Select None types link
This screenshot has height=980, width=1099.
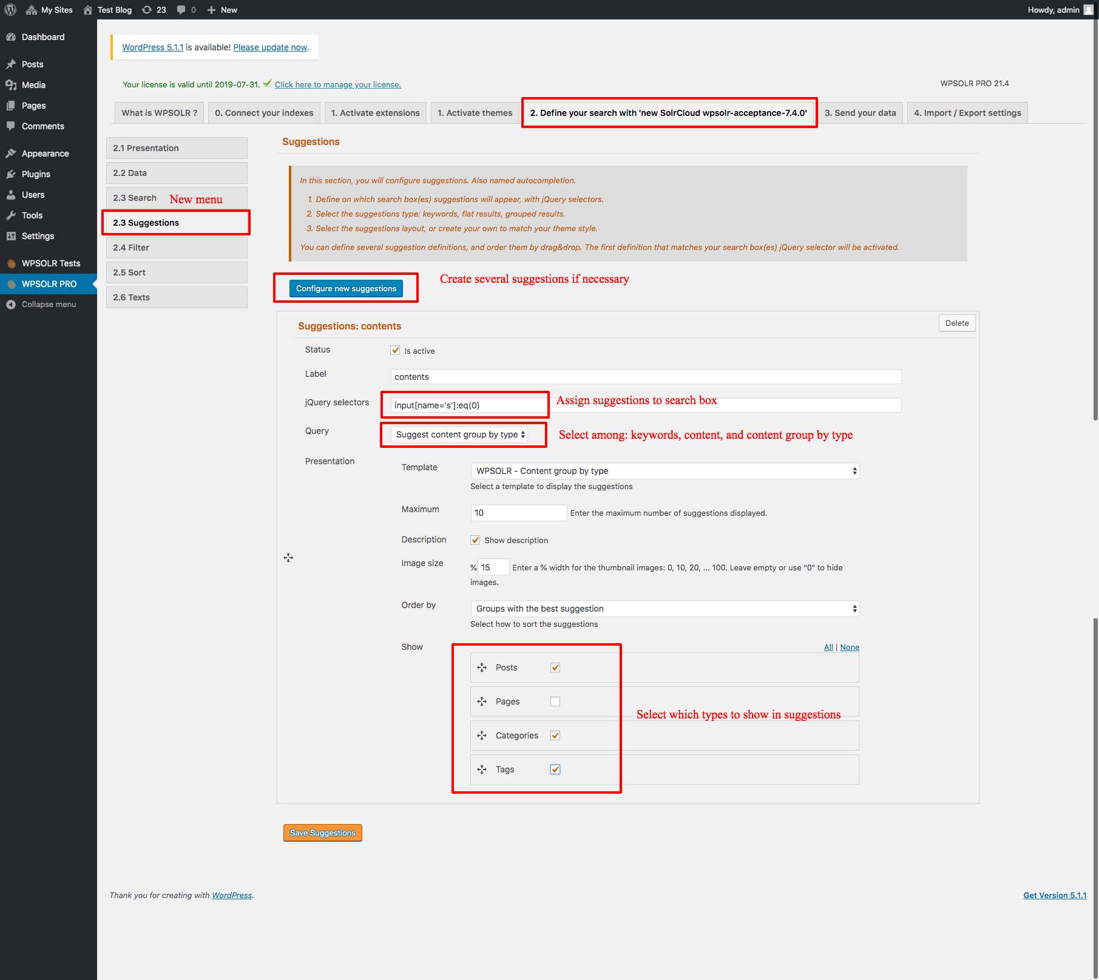tap(850, 647)
